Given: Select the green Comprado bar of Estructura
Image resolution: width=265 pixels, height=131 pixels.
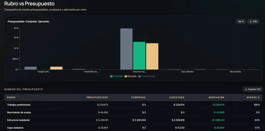Looking at the screenshot, I should click(x=139, y=56).
